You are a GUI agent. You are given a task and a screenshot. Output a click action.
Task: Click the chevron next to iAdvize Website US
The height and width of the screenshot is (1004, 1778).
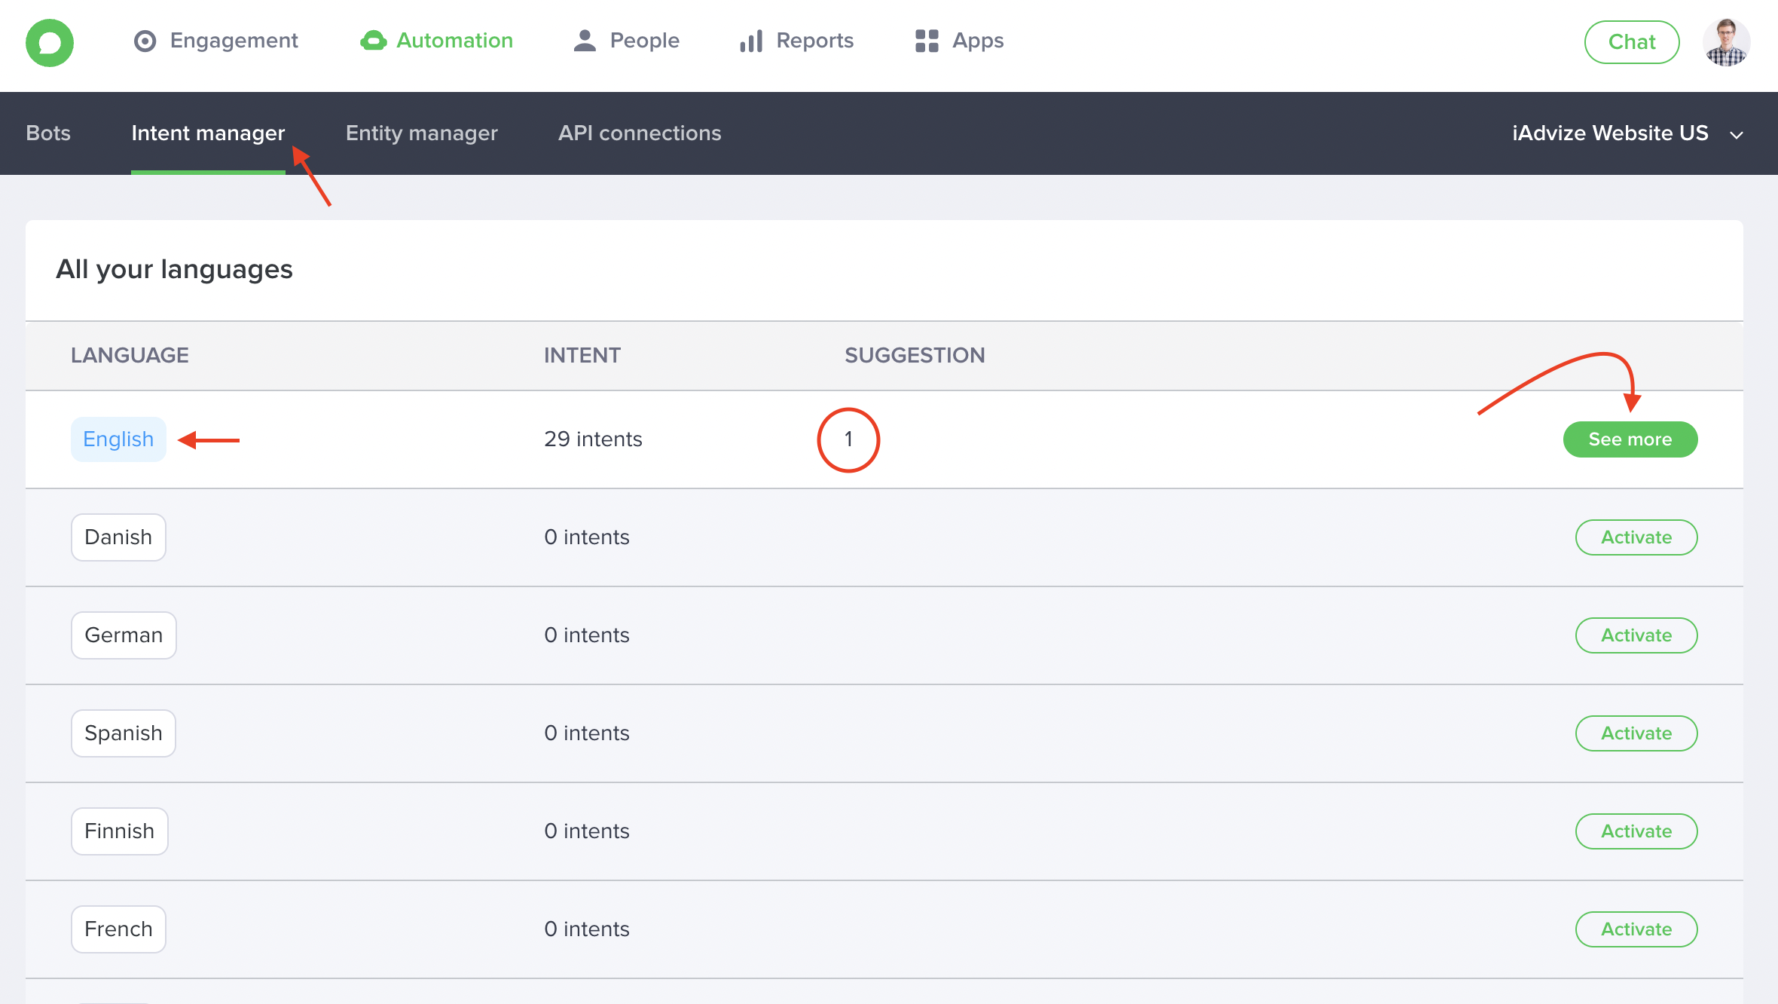pos(1737,135)
